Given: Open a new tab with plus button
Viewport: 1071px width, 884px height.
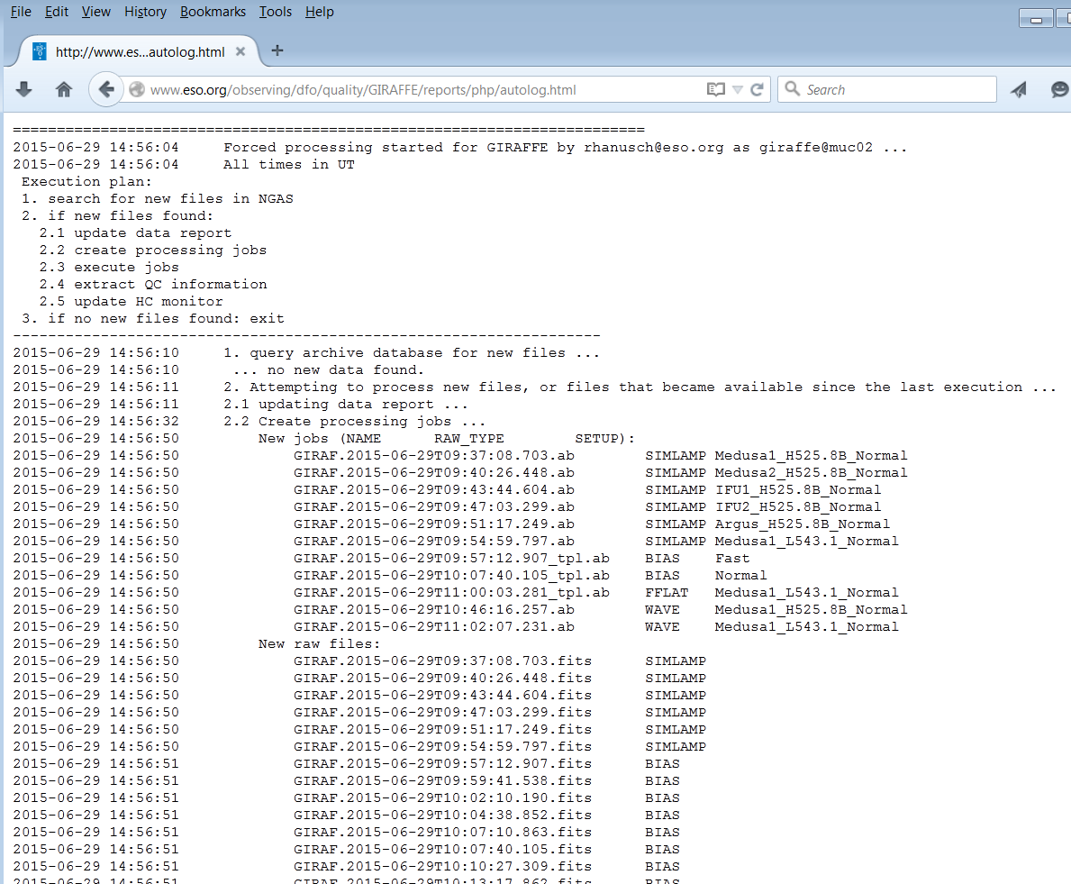Looking at the screenshot, I should coord(277,50).
